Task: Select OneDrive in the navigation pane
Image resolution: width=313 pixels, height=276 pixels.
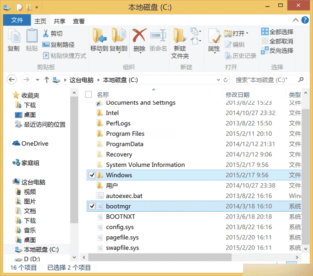Action: click(x=30, y=143)
